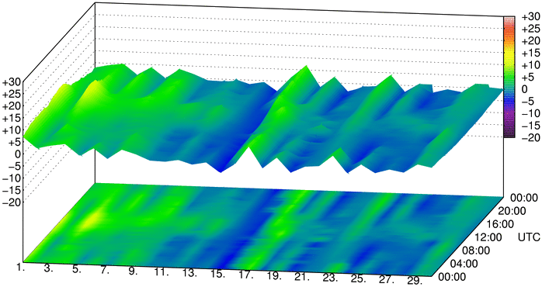Select the "7." day tick label

tap(105, 271)
